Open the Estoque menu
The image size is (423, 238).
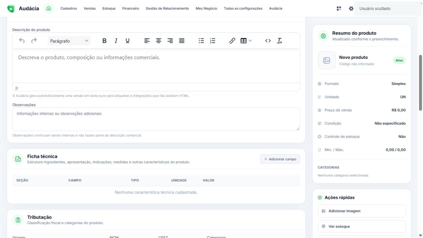pyautogui.click(x=109, y=8)
